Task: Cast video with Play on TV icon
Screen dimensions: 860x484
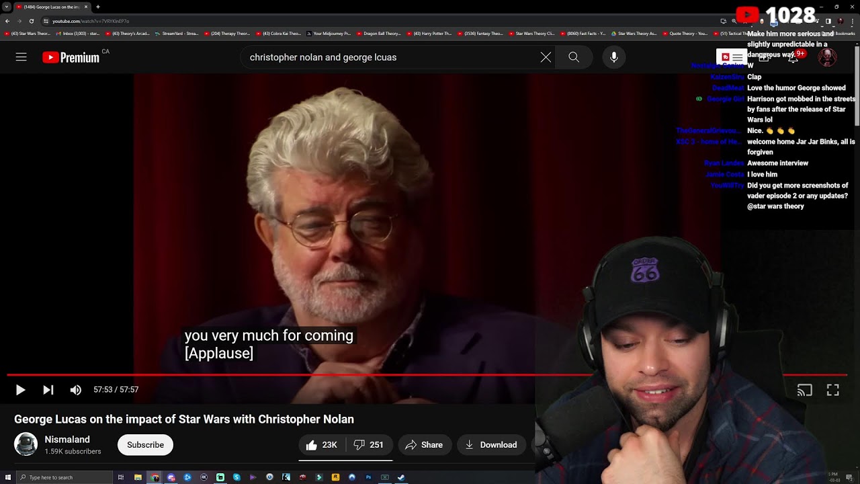Action: [x=804, y=390]
